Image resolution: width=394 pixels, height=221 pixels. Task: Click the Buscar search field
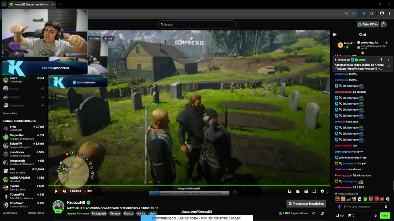coord(197,24)
